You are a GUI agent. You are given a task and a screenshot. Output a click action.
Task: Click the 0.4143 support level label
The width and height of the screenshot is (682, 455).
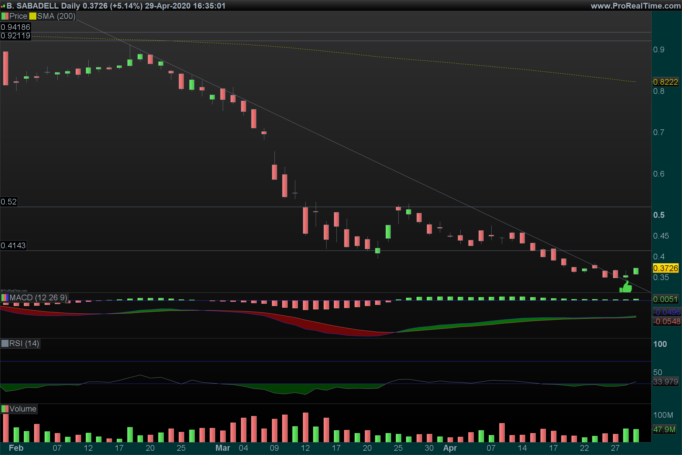click(x=13, y=245)
